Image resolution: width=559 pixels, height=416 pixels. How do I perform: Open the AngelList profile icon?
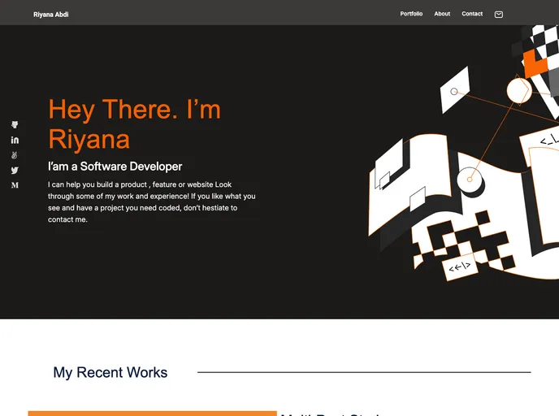point(15,155)
